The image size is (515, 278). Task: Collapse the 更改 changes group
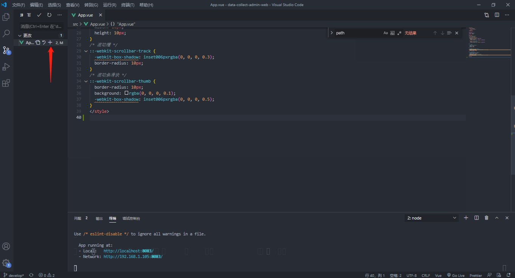pos(20,35)
